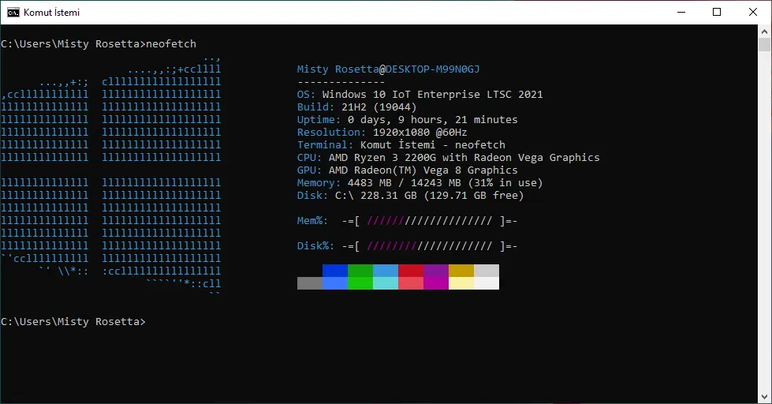Click the 'Build: 21H2 (19044)' line
Screen dimensions: 772x404
click(357, 107)
